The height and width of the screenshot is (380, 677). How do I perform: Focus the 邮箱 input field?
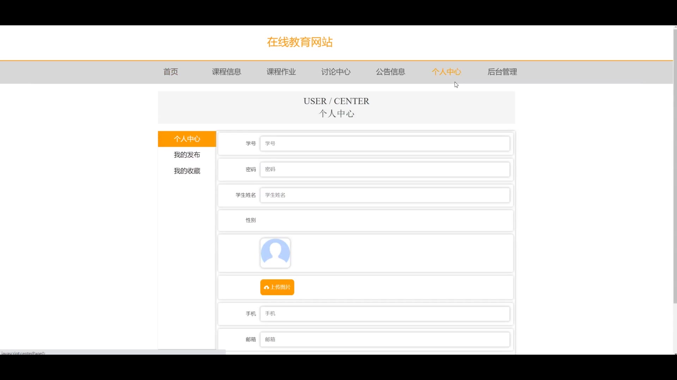tap(385, 340)
